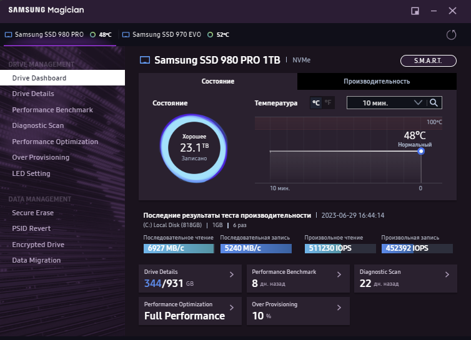The height and width of the screenshot is (340, 471).
Task: Click the NVMe interface label
Action: pyautogui.click(x=301, y=60)
